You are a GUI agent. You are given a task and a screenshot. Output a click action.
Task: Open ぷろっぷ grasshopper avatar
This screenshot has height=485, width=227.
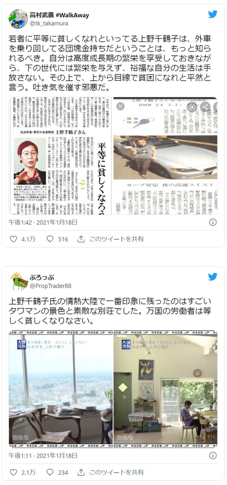pos(19,281)
